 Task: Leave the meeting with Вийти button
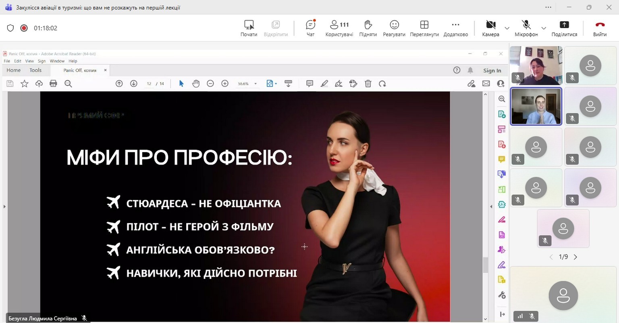(600, 28)
